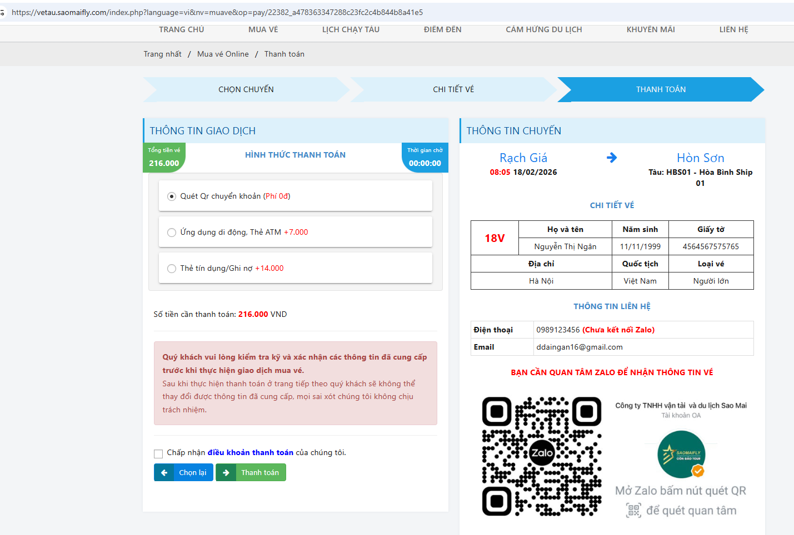Click the Zalo QR code image

coord(541,456)
